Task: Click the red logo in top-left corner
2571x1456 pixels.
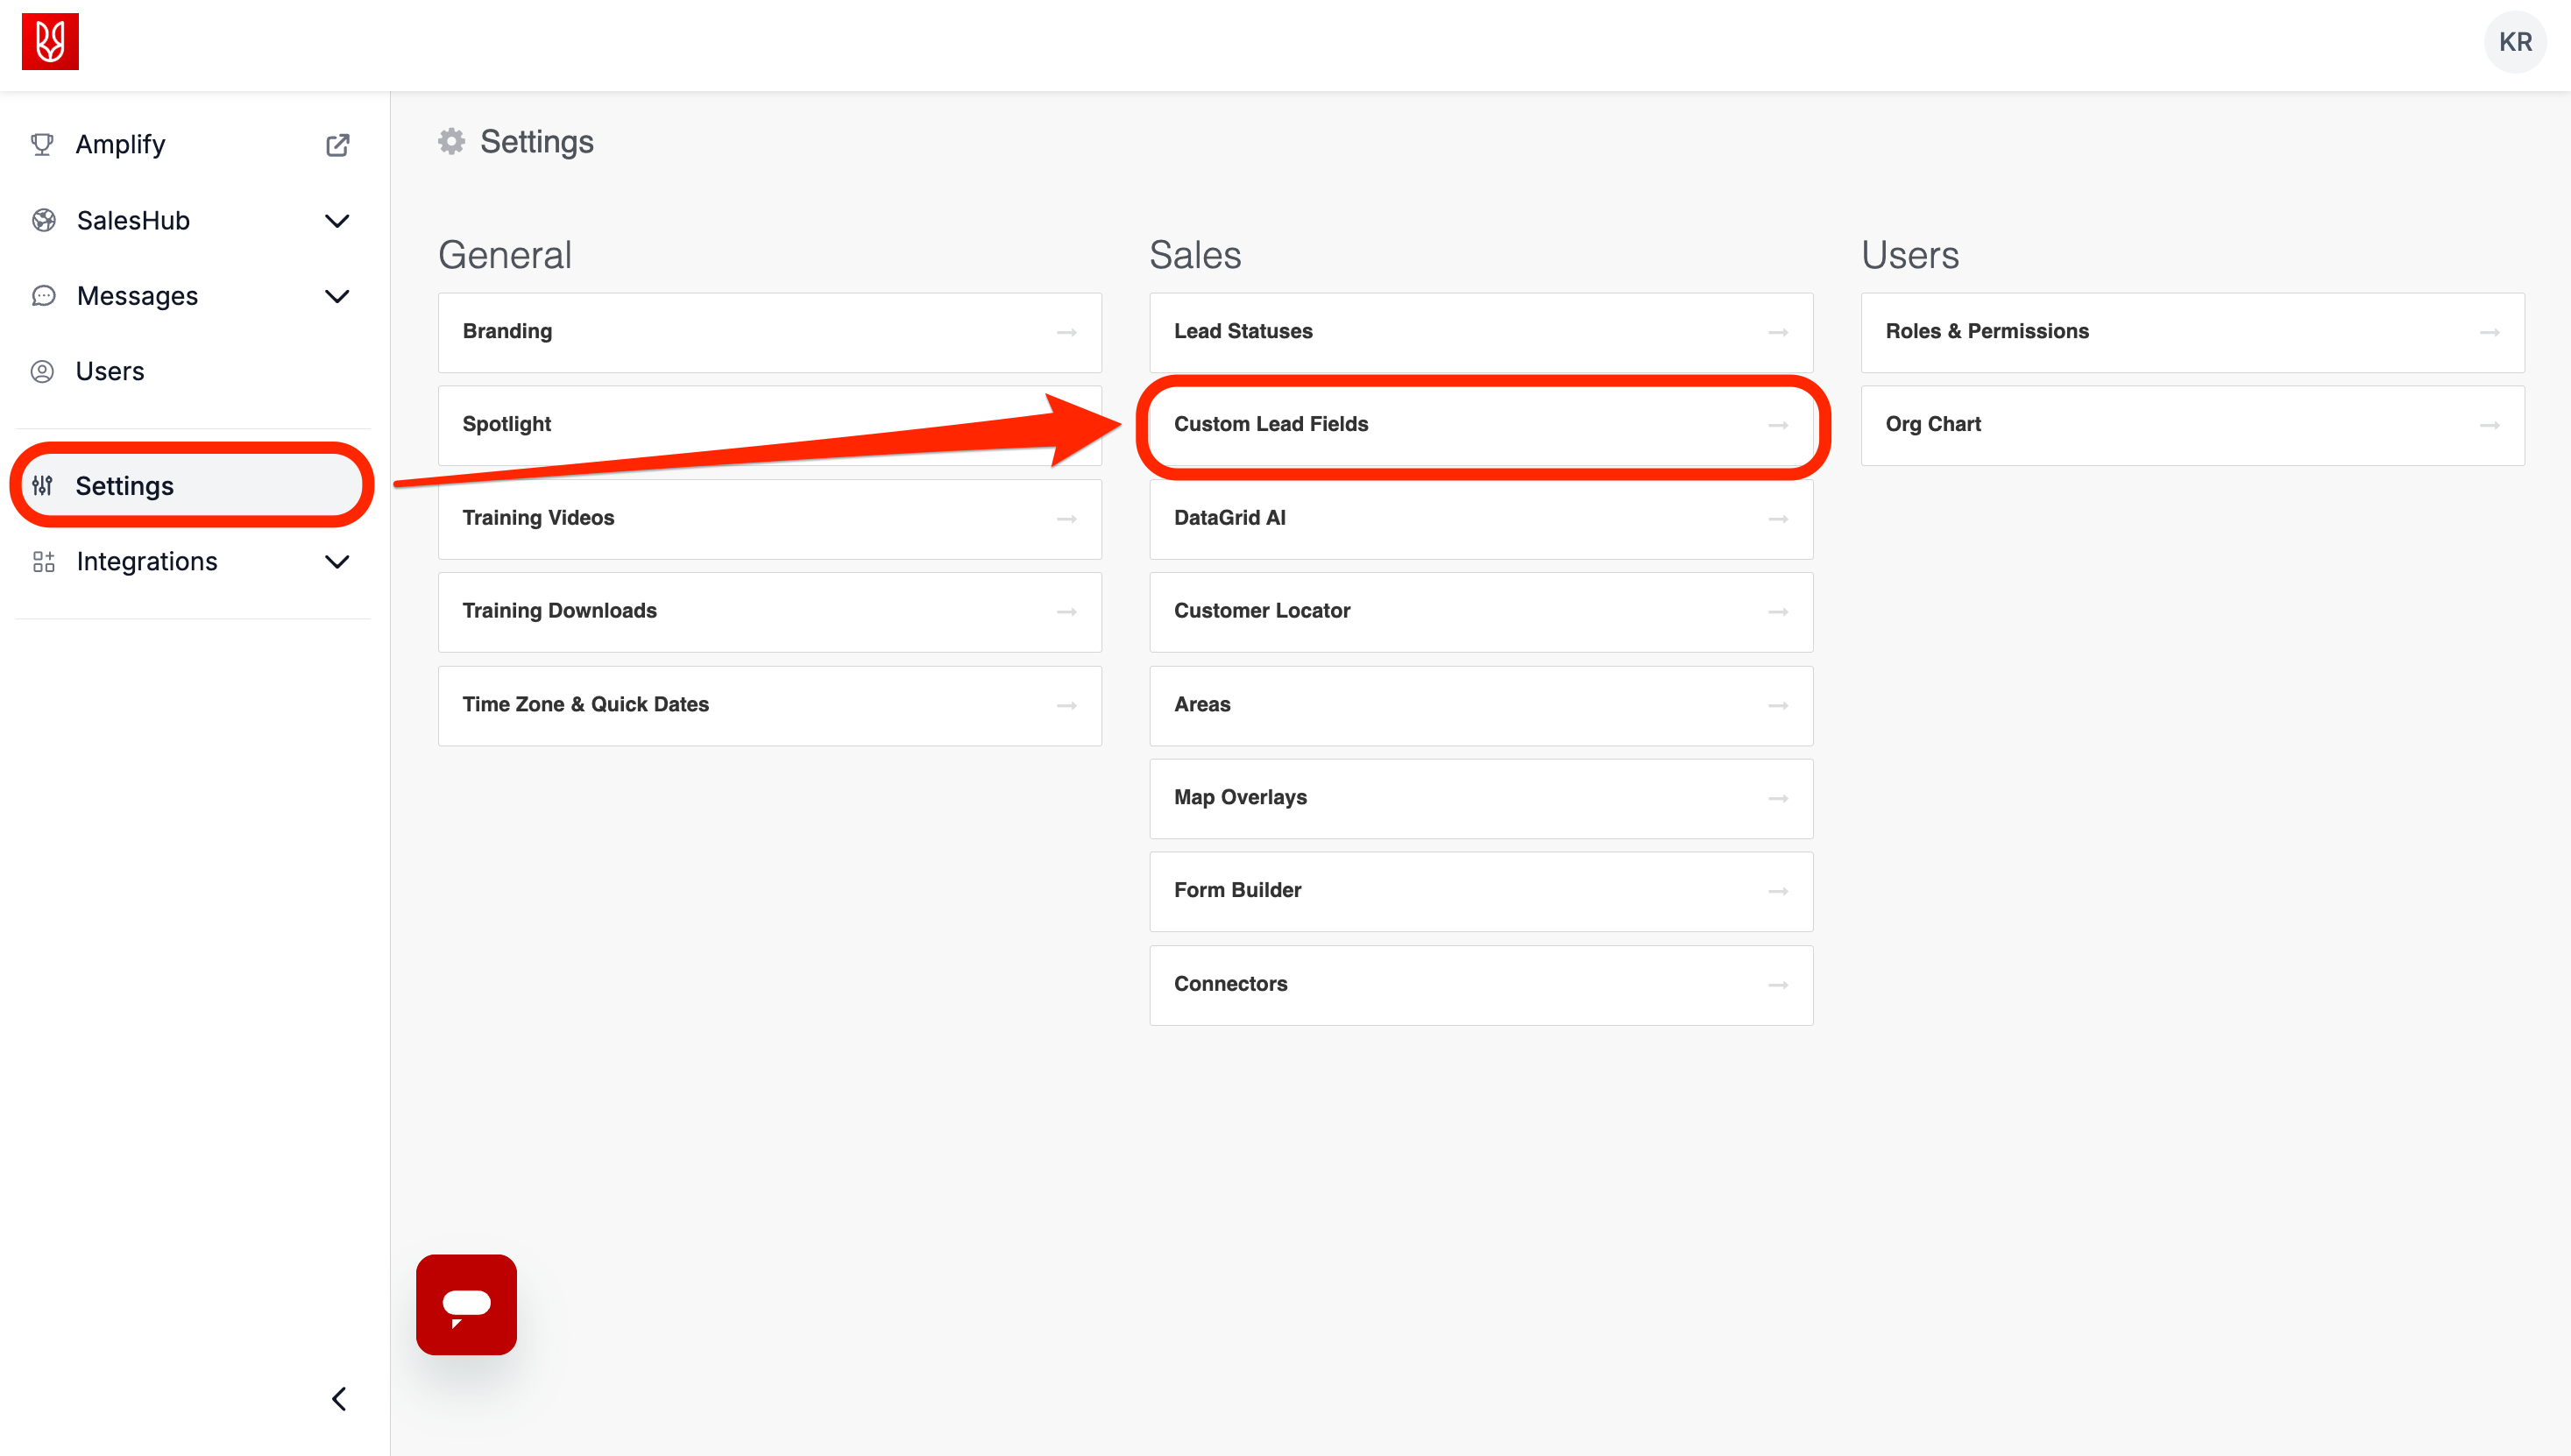Action: [50, 42]
